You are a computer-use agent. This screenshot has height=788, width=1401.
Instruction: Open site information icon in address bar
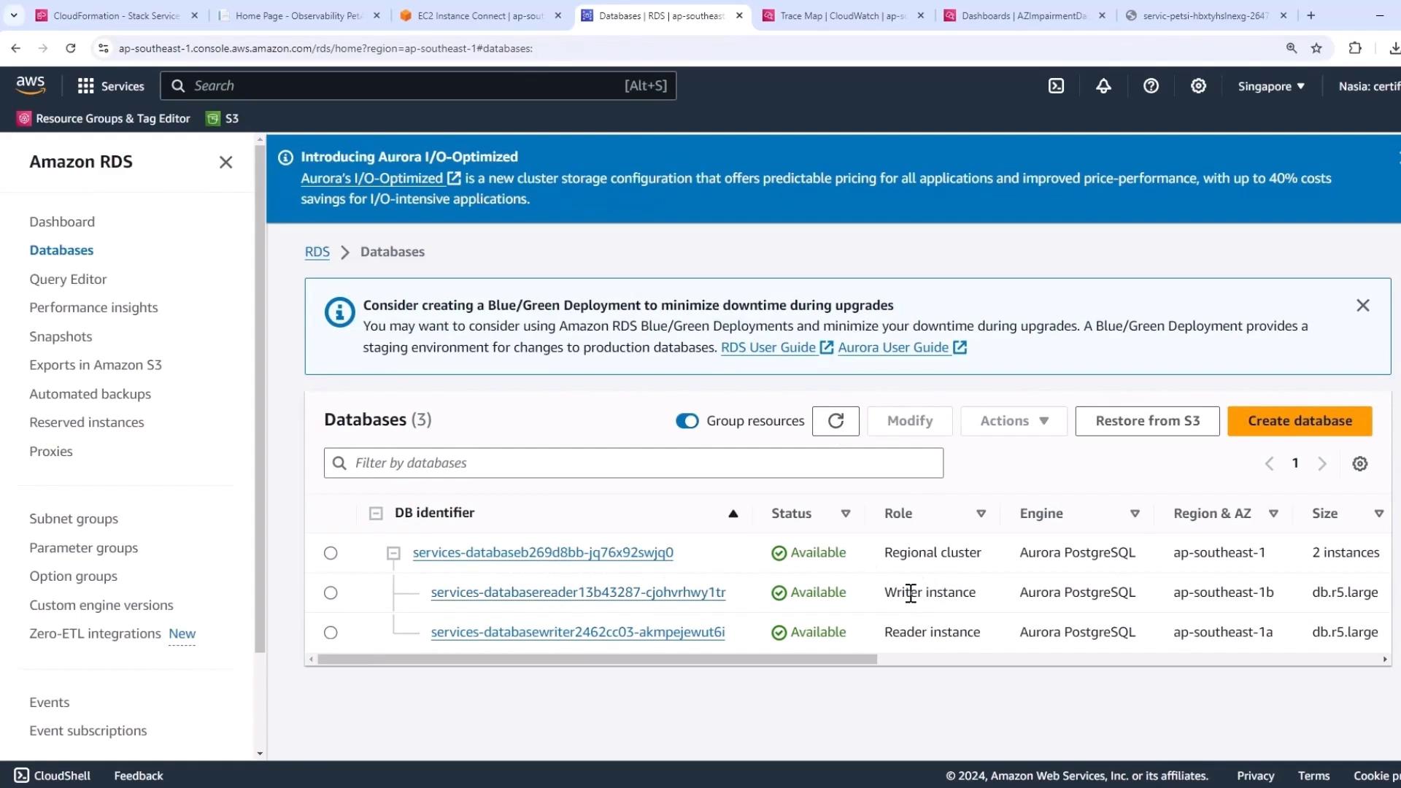(x=103, y=48)
